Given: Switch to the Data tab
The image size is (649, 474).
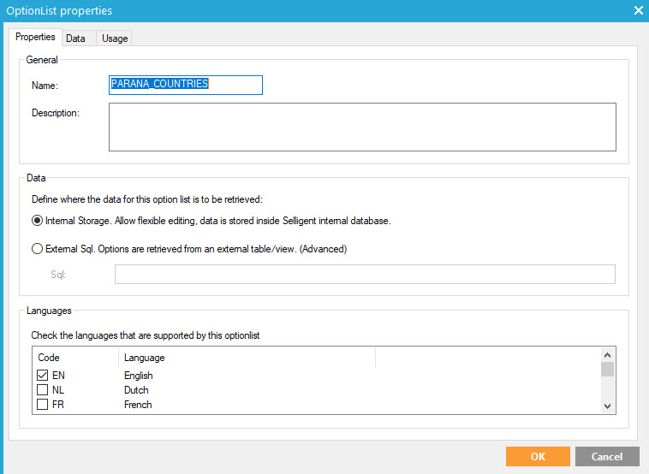Looking at the screenshot, I should 75,38.
